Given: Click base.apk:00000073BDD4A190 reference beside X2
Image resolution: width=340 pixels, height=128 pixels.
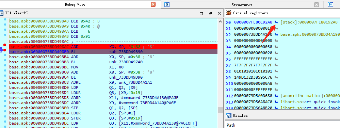Looking at the screenshot, I should point(310,34).
